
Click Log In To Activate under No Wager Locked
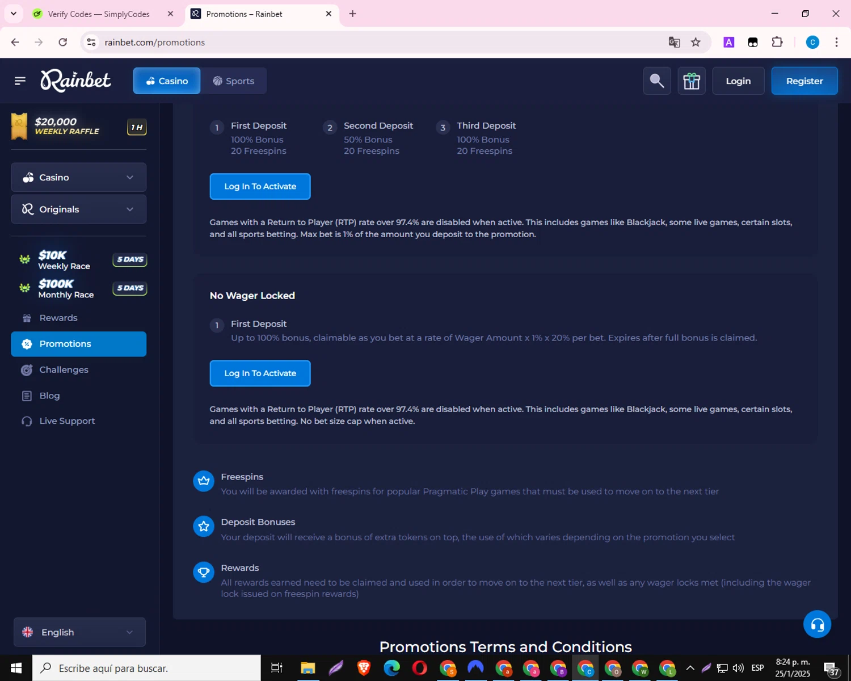pos(260,373)
